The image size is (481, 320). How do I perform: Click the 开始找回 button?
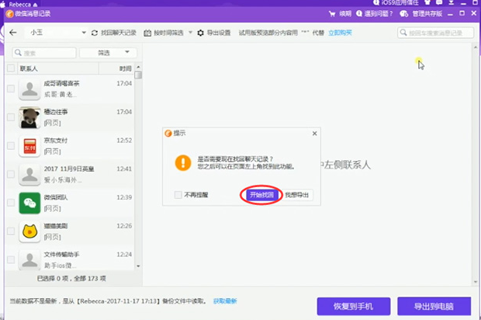click(261, 195)
